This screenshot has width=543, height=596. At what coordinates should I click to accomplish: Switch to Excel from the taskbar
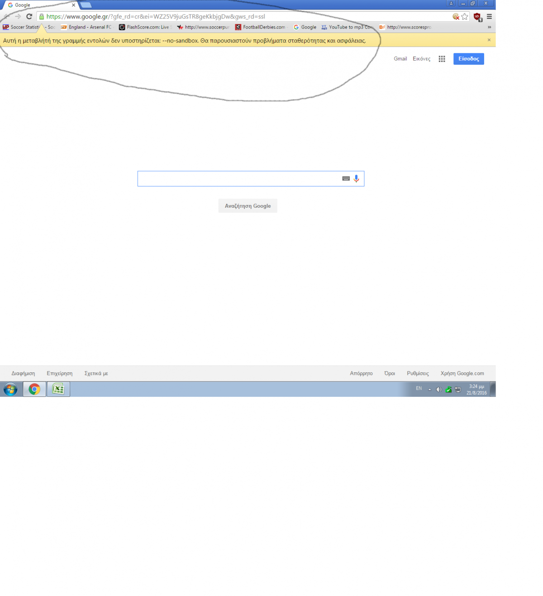(58, 389)
